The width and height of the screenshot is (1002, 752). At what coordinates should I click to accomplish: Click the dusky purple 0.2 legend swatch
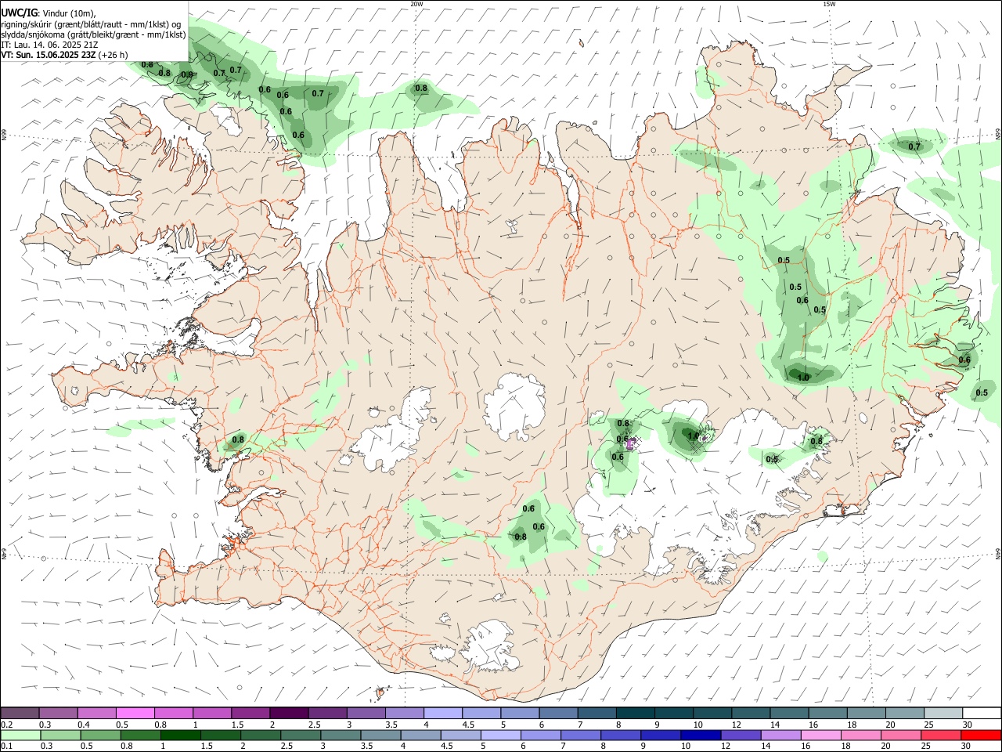[x=20, y=713]
